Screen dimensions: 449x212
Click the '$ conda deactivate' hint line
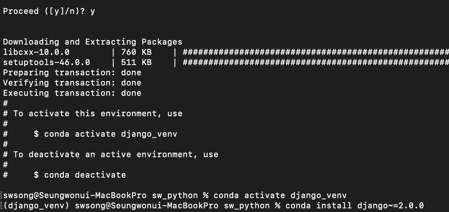coord(80,175)
